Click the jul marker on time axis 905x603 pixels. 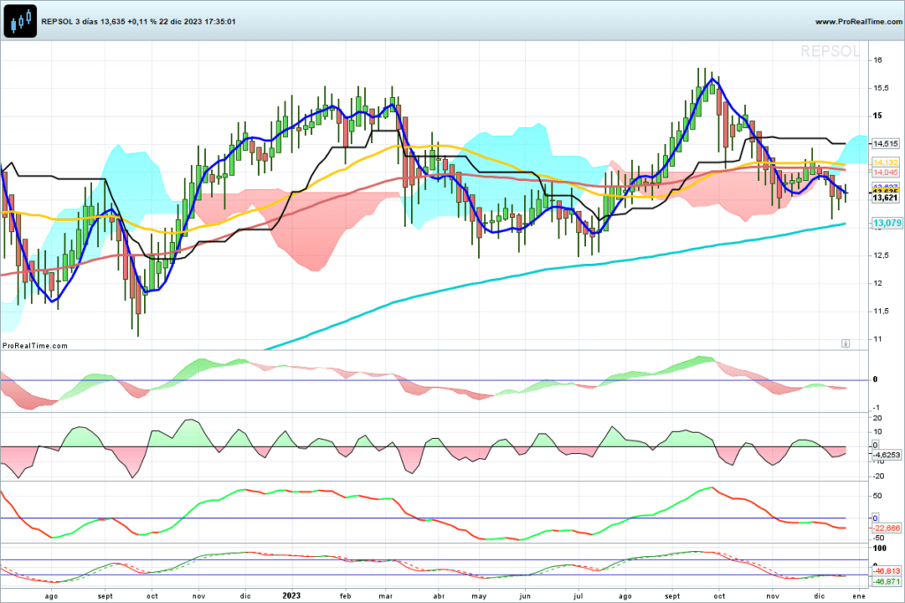(578, 596)
